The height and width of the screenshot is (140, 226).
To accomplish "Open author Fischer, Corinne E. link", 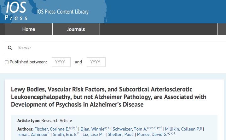I will [x=52, y=129].
